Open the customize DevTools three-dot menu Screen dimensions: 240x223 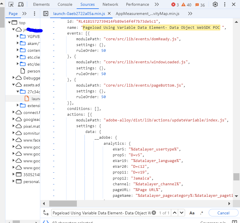click(x=225, y=4)
